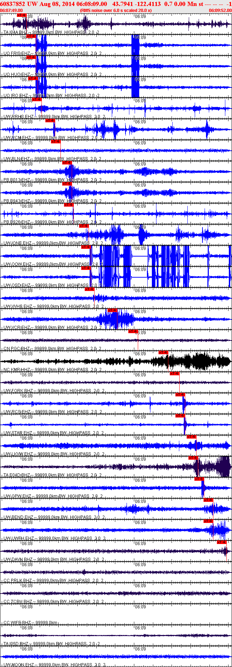Click the red pick flag on UW.RRHS trace

click(x=37, y=99)
